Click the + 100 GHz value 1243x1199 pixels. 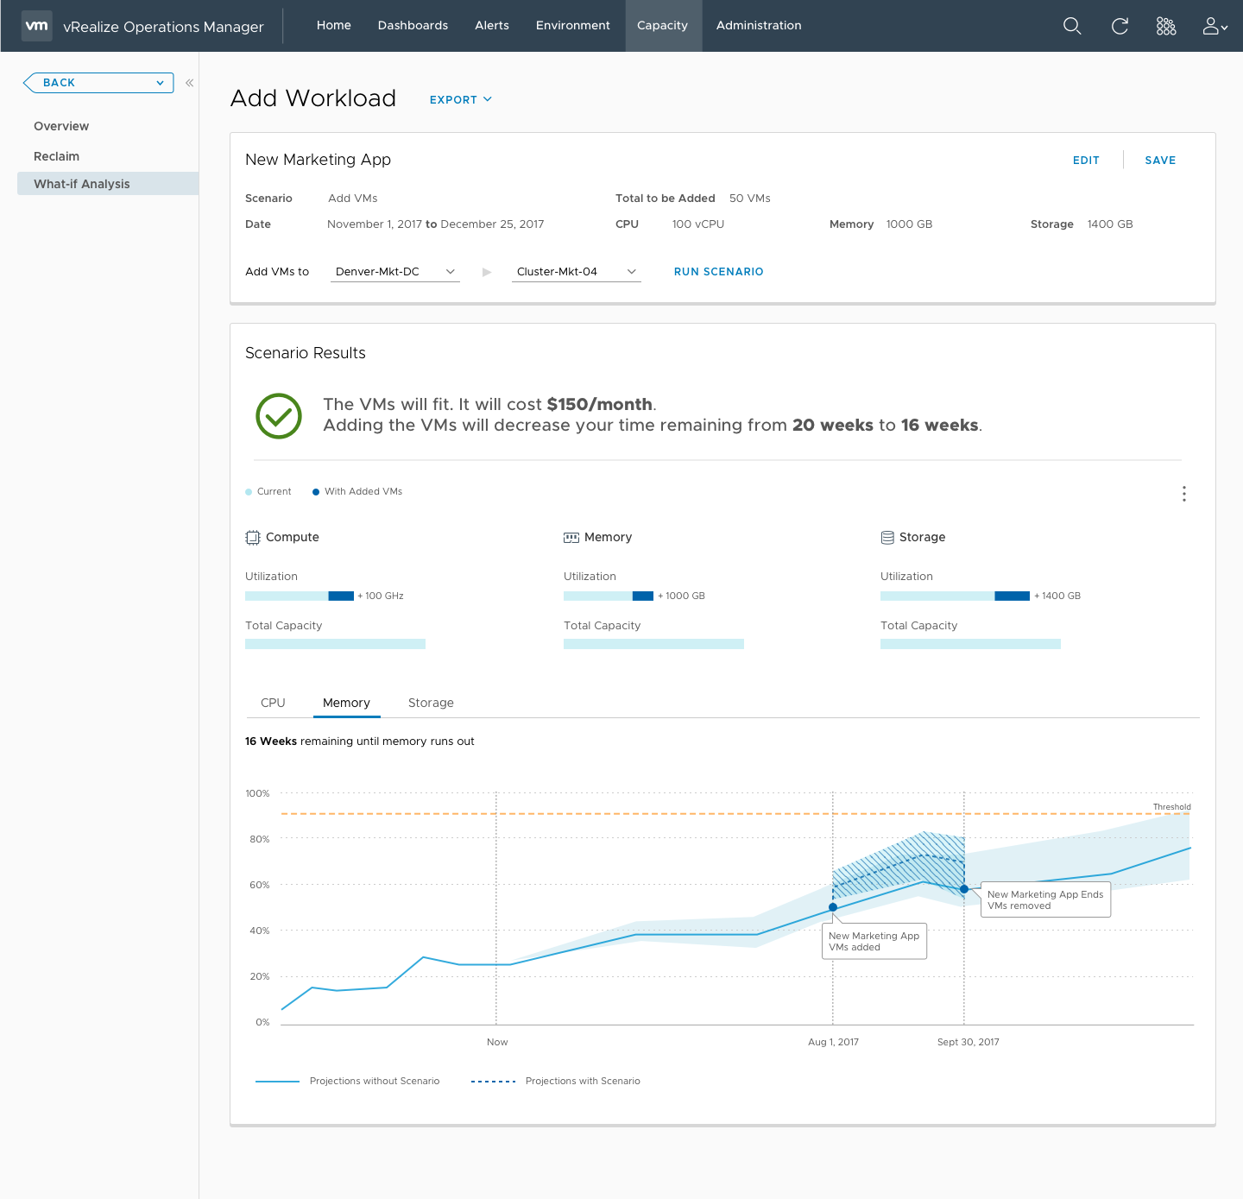pyautogui.click(x=381, y=596)
